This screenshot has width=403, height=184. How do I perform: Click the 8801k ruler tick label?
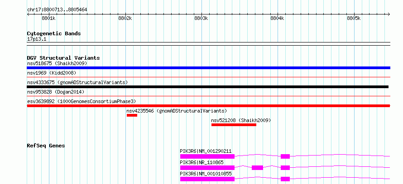[49, 18]
